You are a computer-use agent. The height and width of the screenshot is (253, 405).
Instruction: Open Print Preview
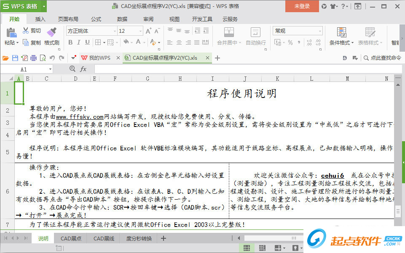[43, 58]
